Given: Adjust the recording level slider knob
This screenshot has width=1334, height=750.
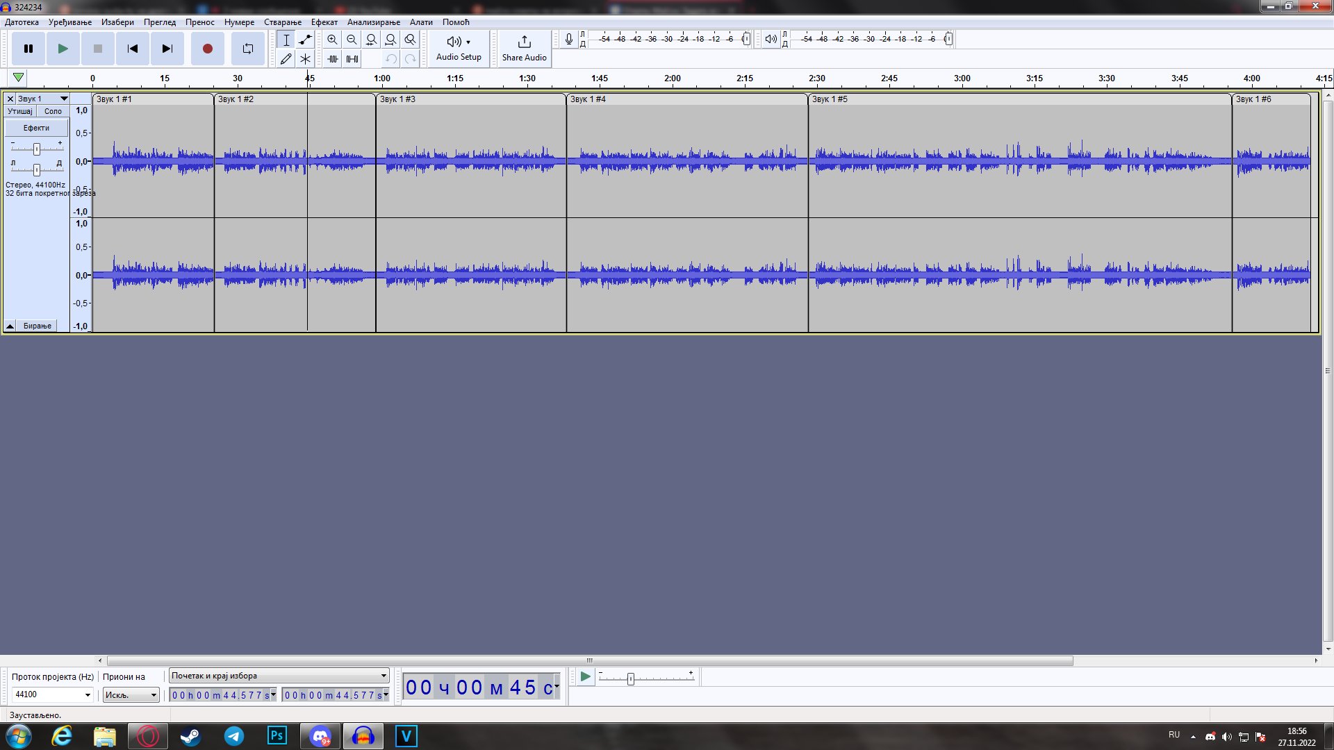Looking at the screenshot, I should [x=746, y=39].
